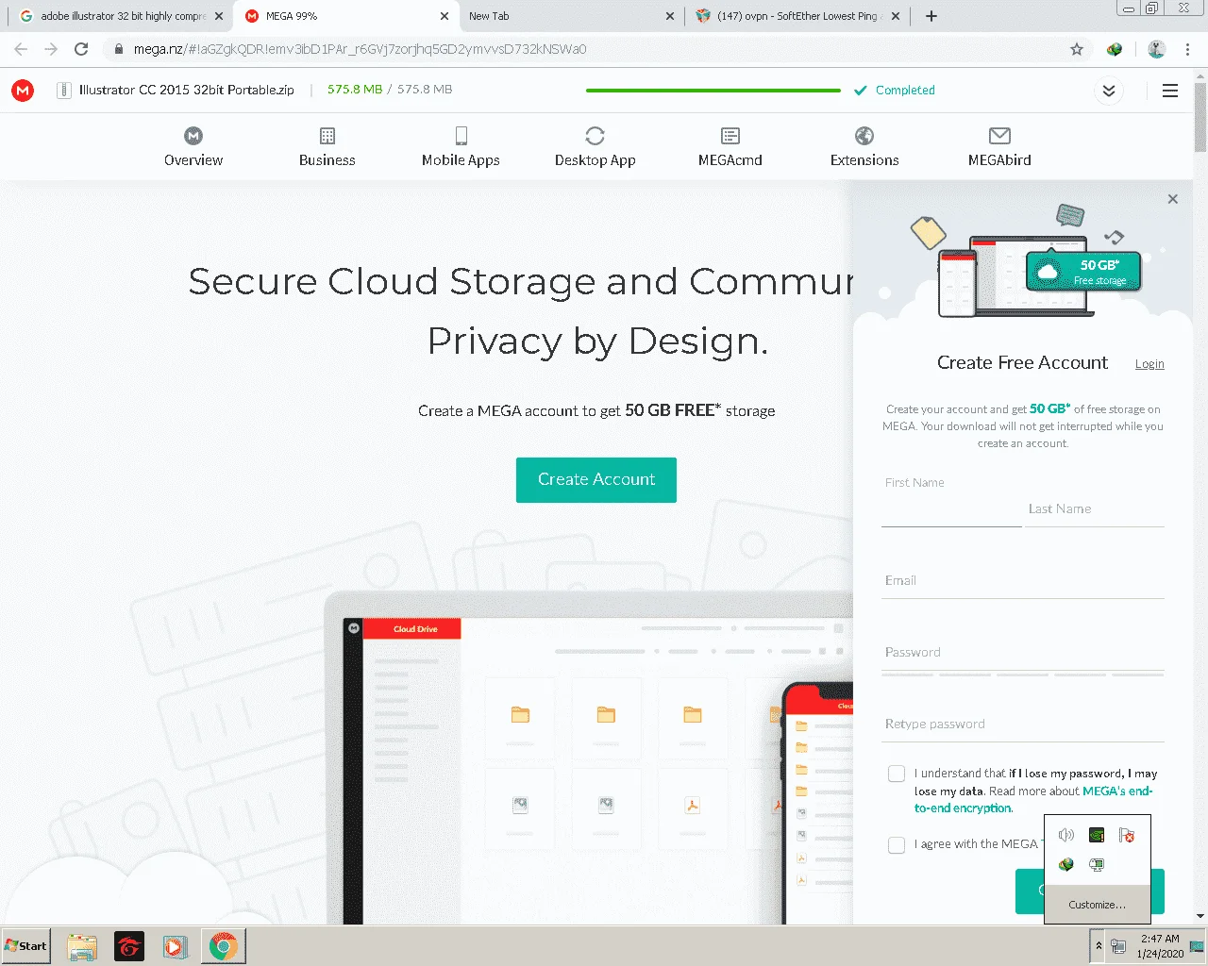The width and height of the screenshot is (1208, 966).
Task: Tick the lose-my-password understanding checkbox
Action: tap(897, 774)
